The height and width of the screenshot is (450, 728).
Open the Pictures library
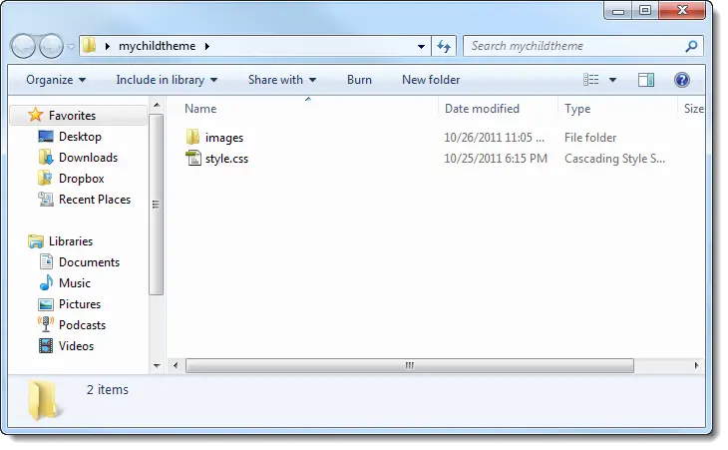coord(80,304)
